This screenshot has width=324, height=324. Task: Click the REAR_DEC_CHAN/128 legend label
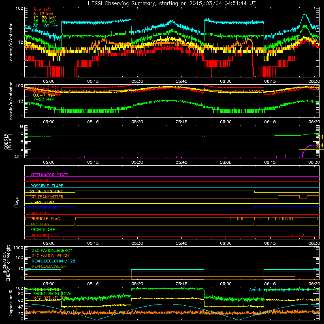53,261
